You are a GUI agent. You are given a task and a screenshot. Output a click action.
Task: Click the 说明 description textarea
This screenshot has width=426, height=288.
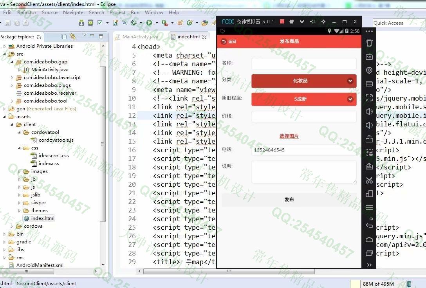[x=304, y=172]
